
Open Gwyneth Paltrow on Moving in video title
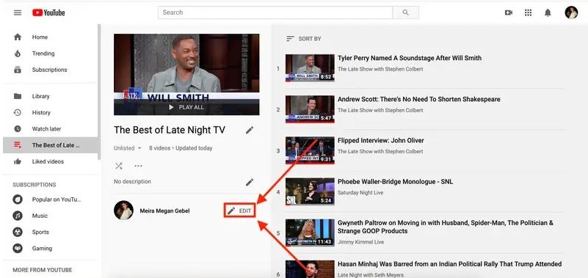pyautogui.click(x=446, y=227)
